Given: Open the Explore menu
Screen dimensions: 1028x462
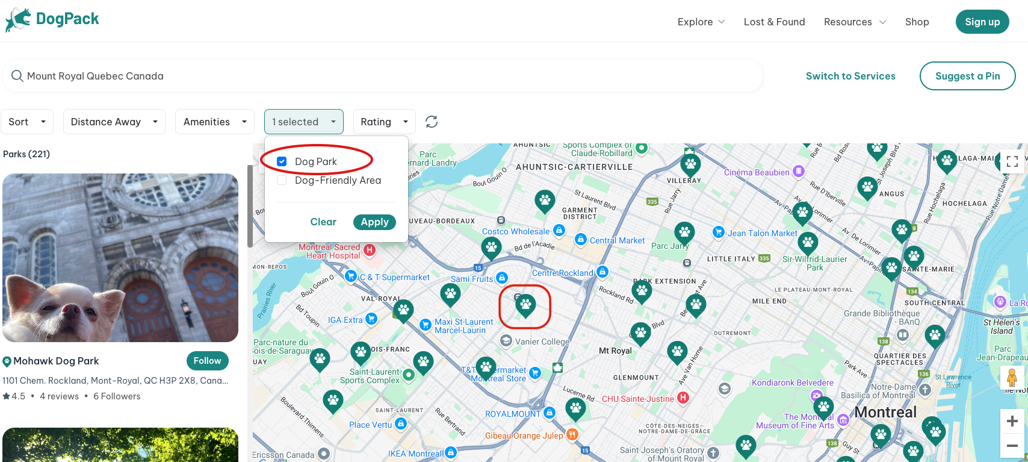Looking at the screenshot, I should click(x=701, y=22).
